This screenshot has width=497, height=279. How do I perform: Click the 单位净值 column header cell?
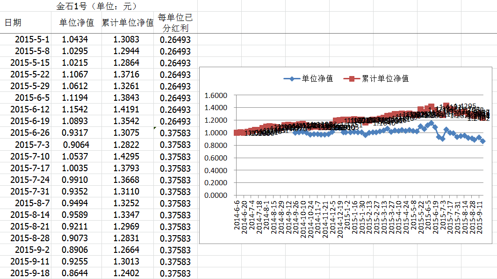pyautogui.click(x=76, y=23)
